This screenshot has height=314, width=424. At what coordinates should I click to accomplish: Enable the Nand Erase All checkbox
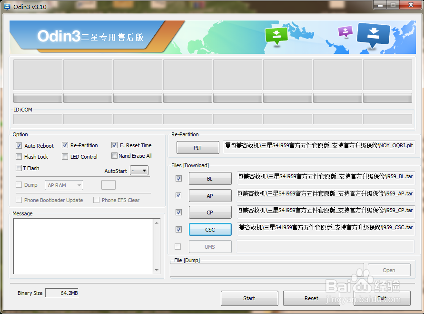[x=114, y=156]
